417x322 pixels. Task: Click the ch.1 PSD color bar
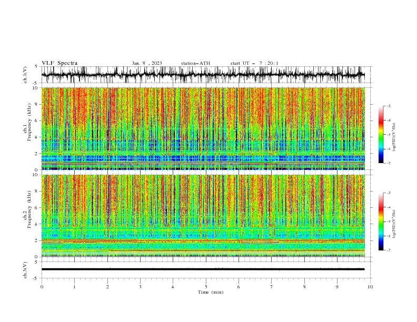(381, 135)
